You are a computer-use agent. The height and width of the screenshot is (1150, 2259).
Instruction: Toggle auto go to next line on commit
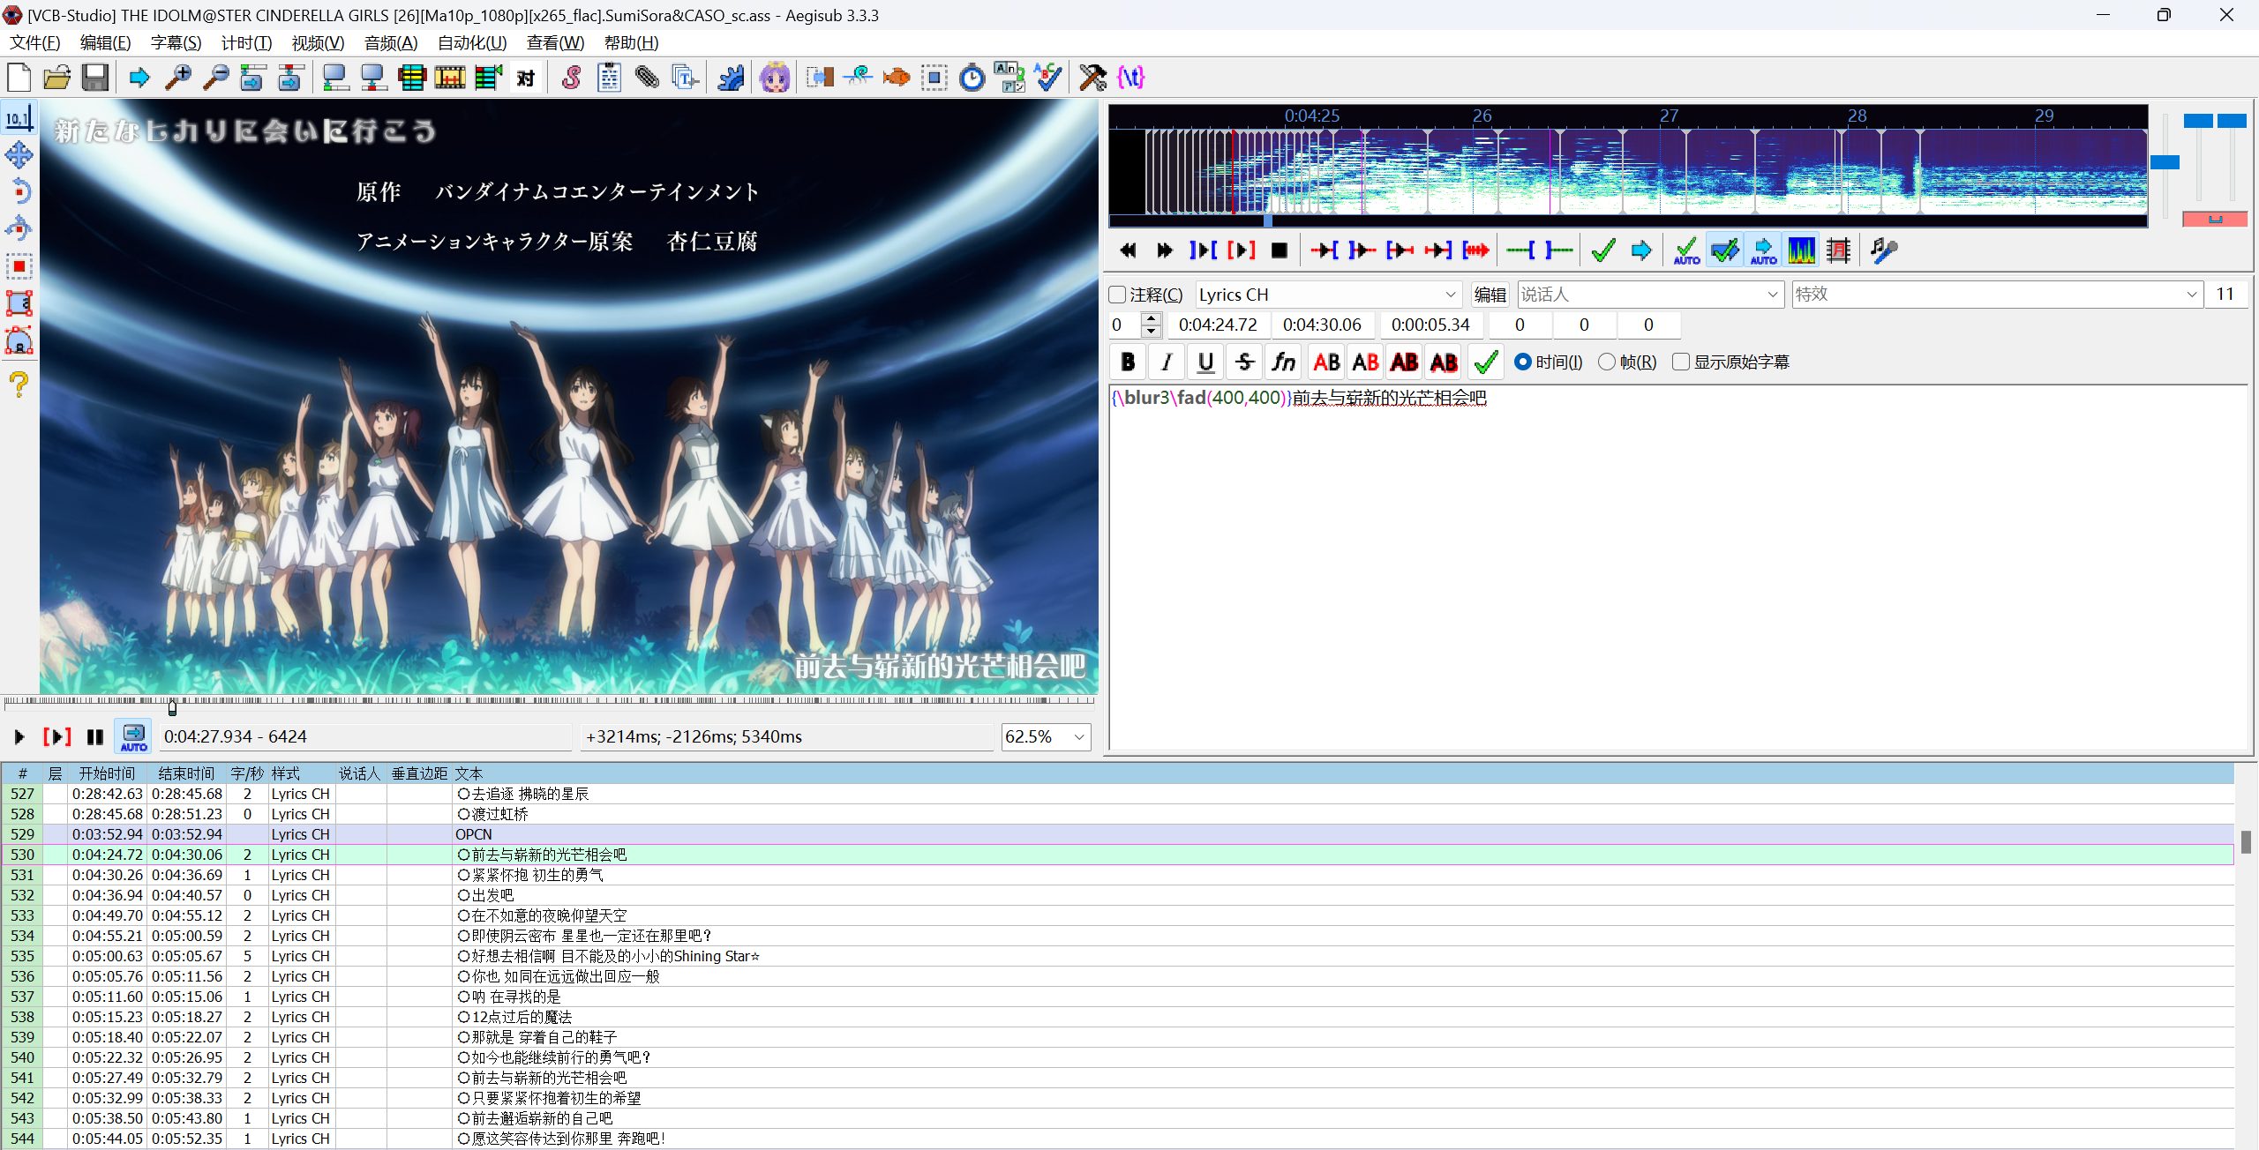pyautogui.click(x=1724, y=250)
